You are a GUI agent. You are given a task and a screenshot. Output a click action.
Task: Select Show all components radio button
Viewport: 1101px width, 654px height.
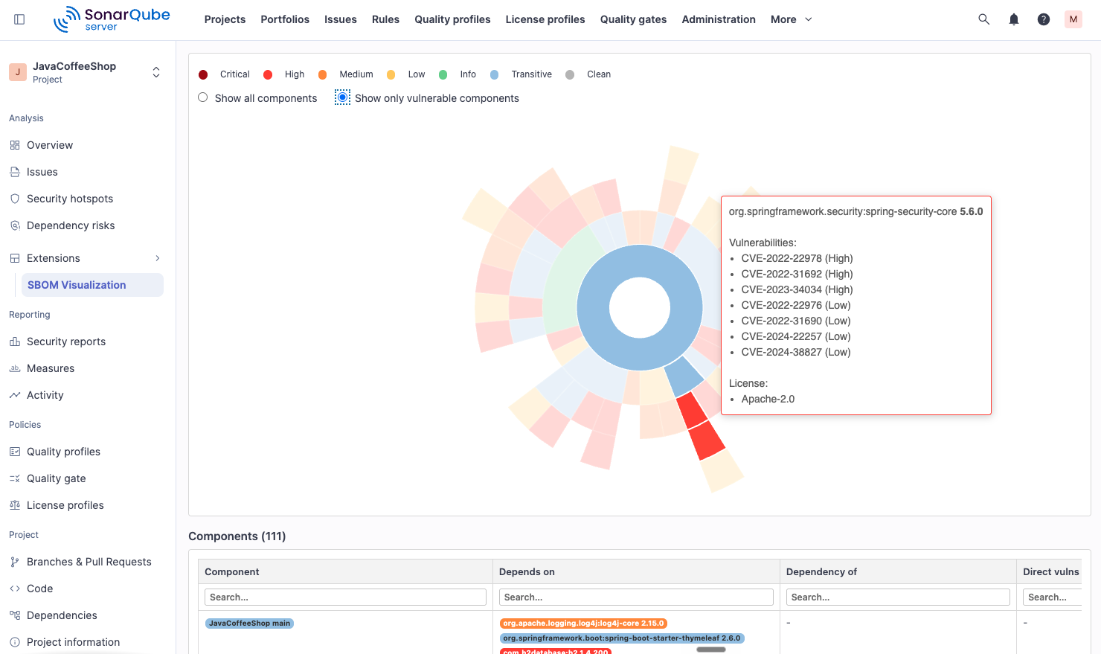click(x=202, y=97)
